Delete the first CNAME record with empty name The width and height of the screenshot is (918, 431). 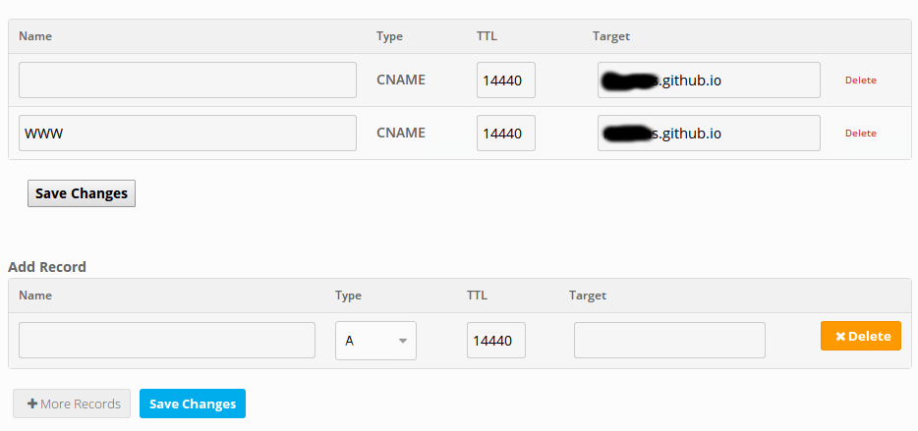pyautogui.click(x=861, y=81)
